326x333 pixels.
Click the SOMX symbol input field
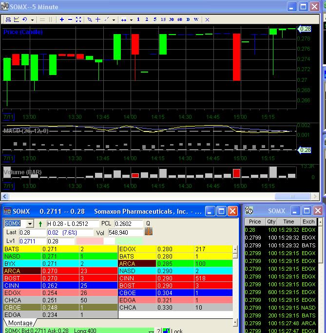[15, 223]
